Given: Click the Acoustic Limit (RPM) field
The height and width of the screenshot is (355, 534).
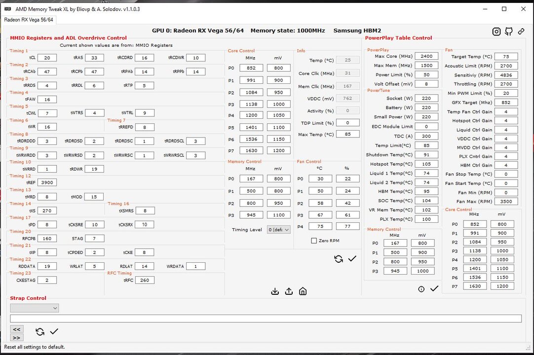Looking at the screenshot, I should pos(506,66).
